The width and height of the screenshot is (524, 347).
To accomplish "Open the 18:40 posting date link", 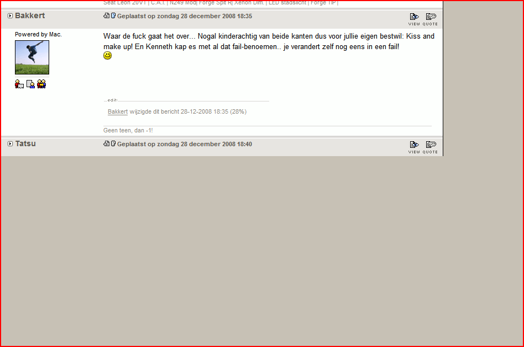I will coord(185,144).
